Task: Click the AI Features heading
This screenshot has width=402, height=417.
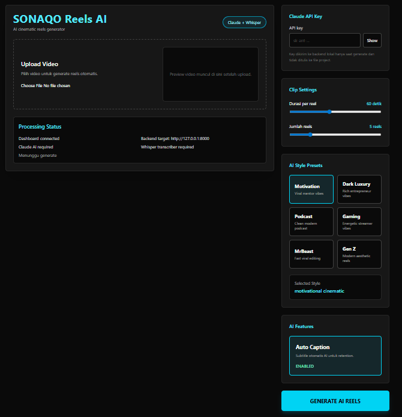Action: [x=301, y=326]
